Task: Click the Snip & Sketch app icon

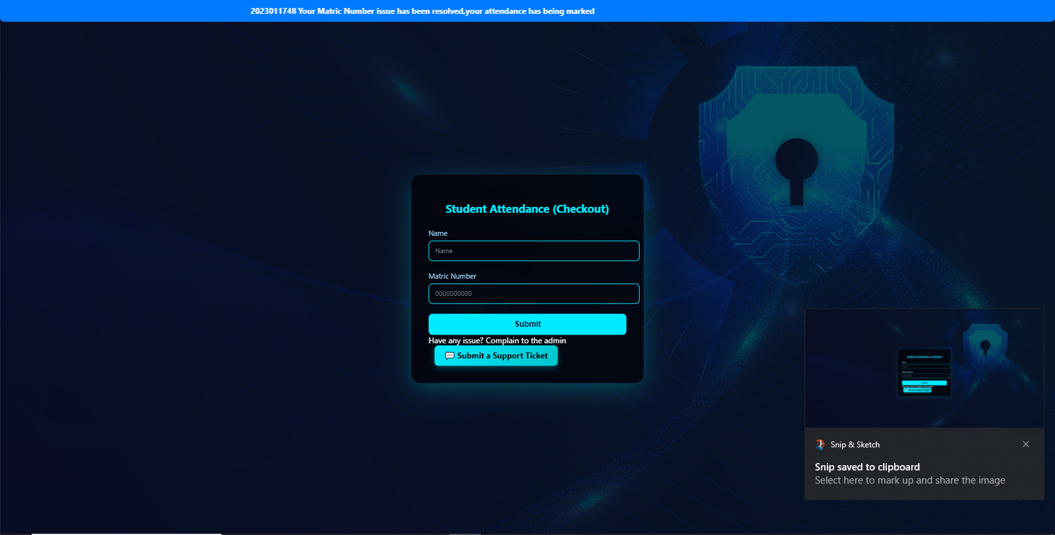Action: coord(820,445)
